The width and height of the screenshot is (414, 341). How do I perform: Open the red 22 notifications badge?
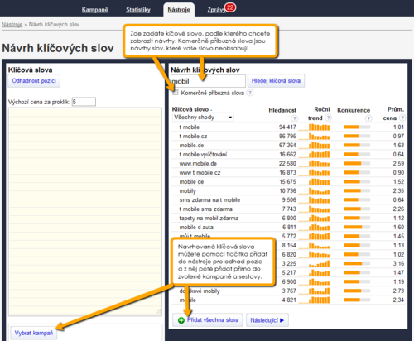pos(230,7)
